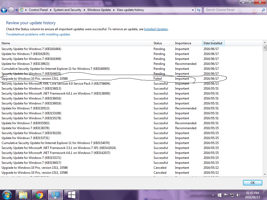Select Security Update for Windows 7 (KB3153171)
The width and height of the screenshot is (267, 200).
point(112,158)
